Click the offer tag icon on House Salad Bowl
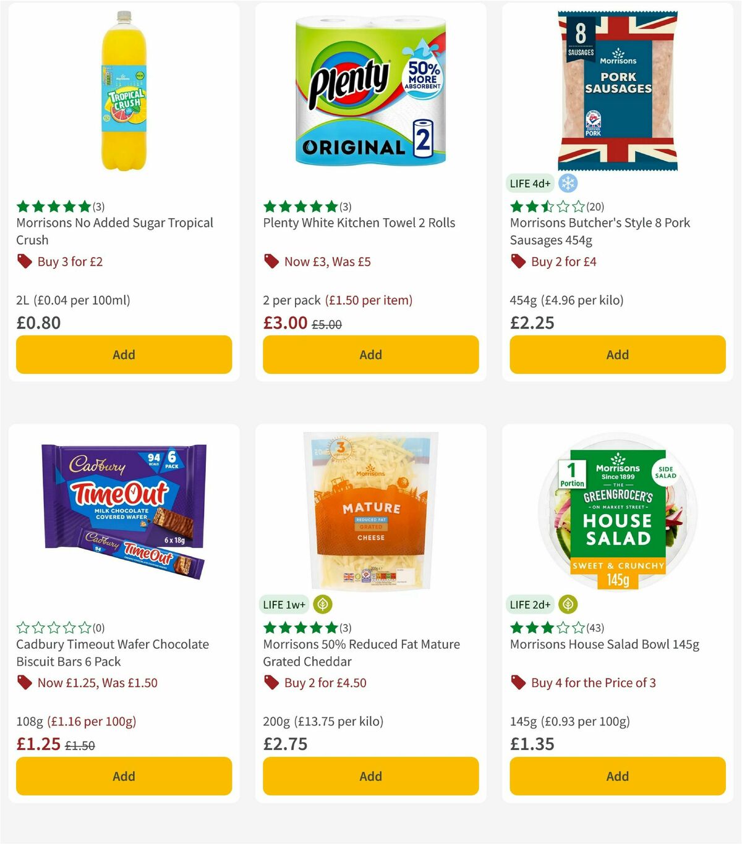742x844 pixels. [518, 683]
